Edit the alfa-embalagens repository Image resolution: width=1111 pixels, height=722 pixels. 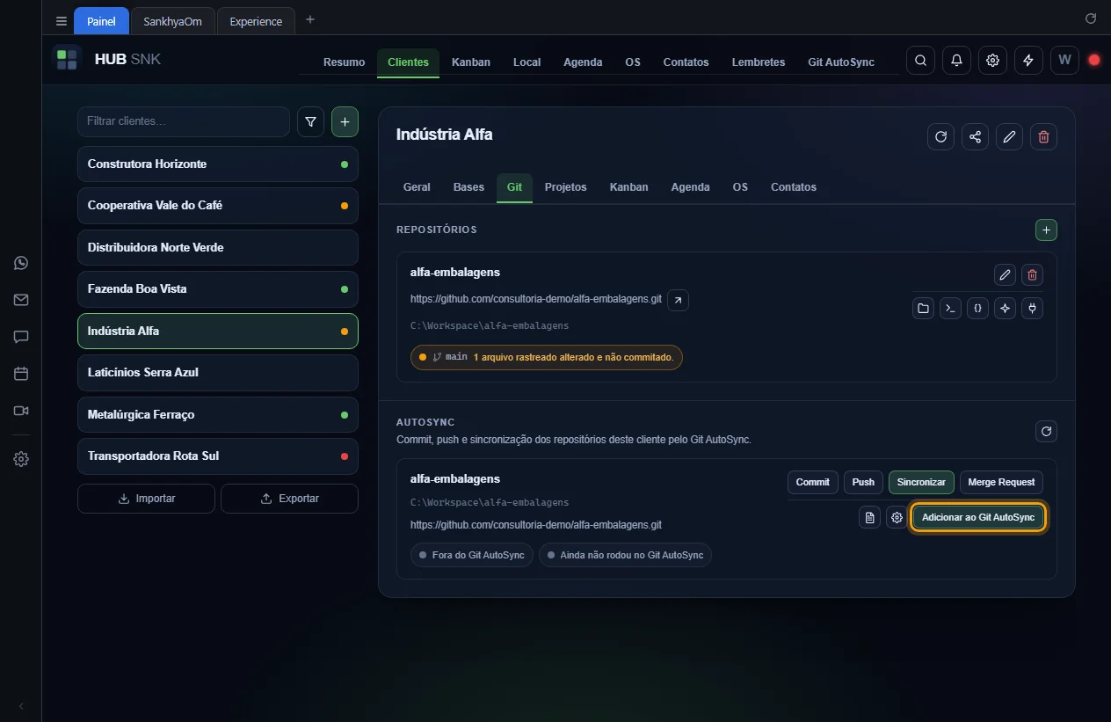tap(1005, 275)
